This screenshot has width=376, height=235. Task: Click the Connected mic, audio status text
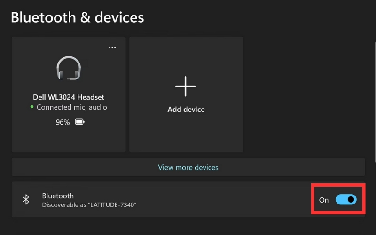point(72,107)
